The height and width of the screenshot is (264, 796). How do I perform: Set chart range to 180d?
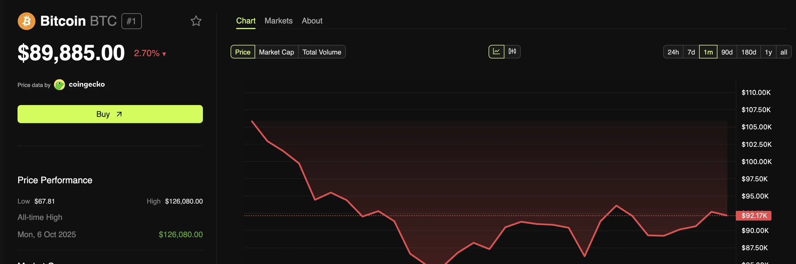(749, 52)
